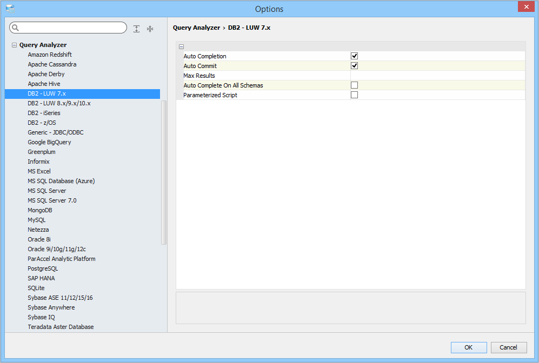
Task: Select PostgreSQL in the tree
Action: tap(43, 268)
